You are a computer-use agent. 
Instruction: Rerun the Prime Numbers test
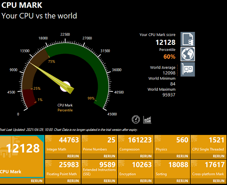pyautogui.click(x=109, y=156)
